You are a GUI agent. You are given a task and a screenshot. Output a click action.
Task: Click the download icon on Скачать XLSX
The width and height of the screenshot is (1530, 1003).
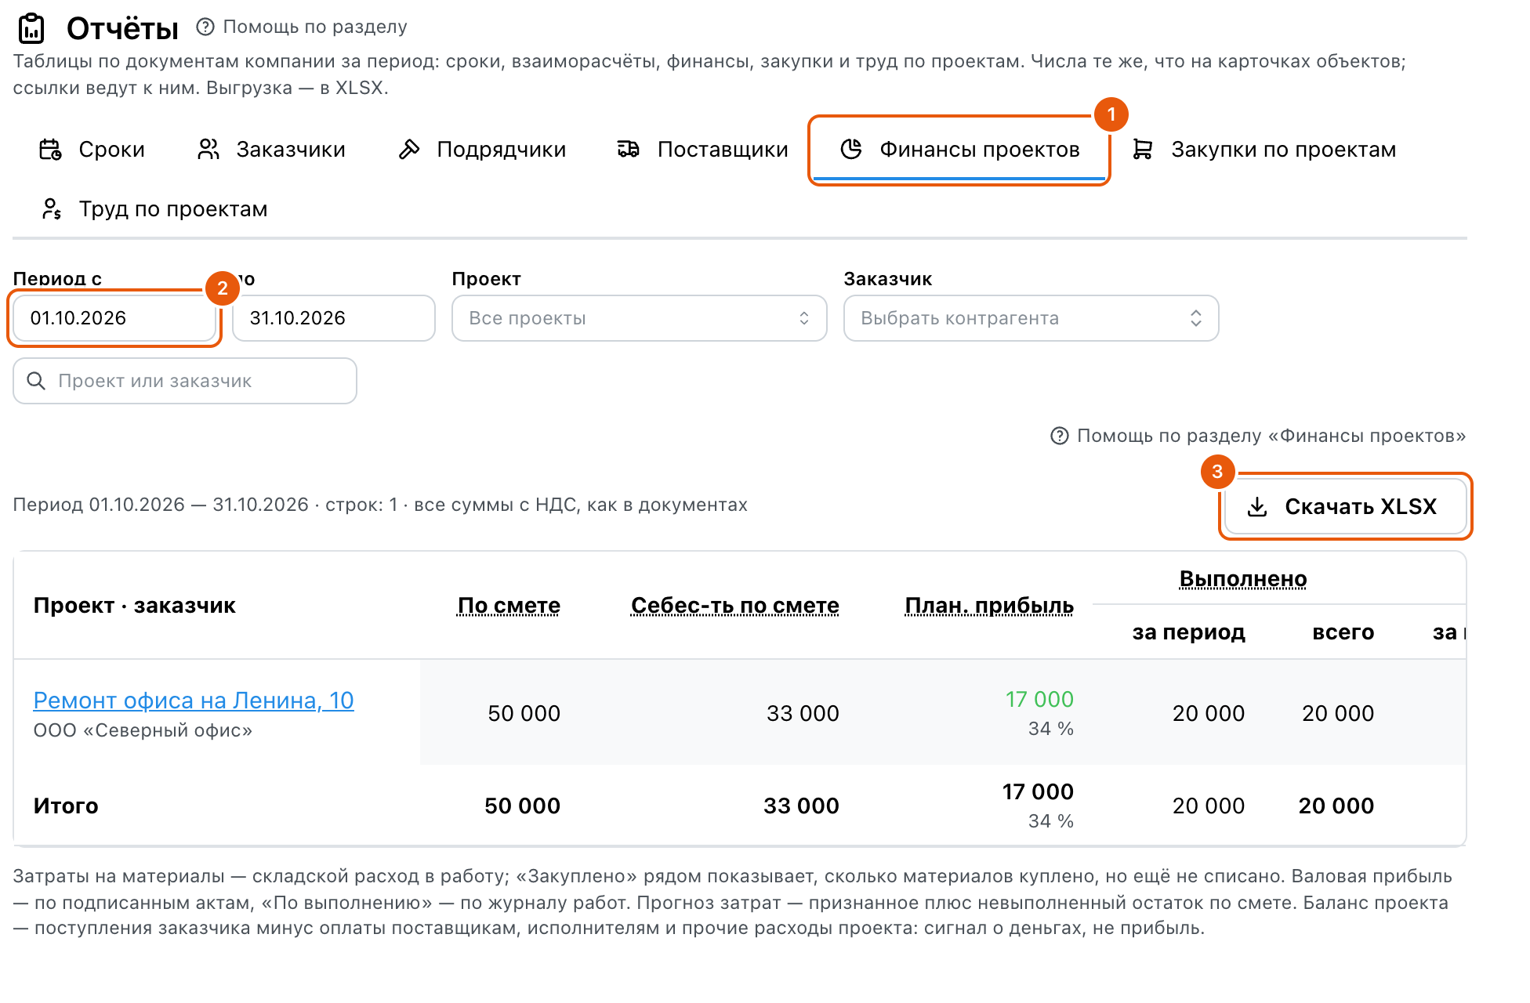pos(1257,506)
